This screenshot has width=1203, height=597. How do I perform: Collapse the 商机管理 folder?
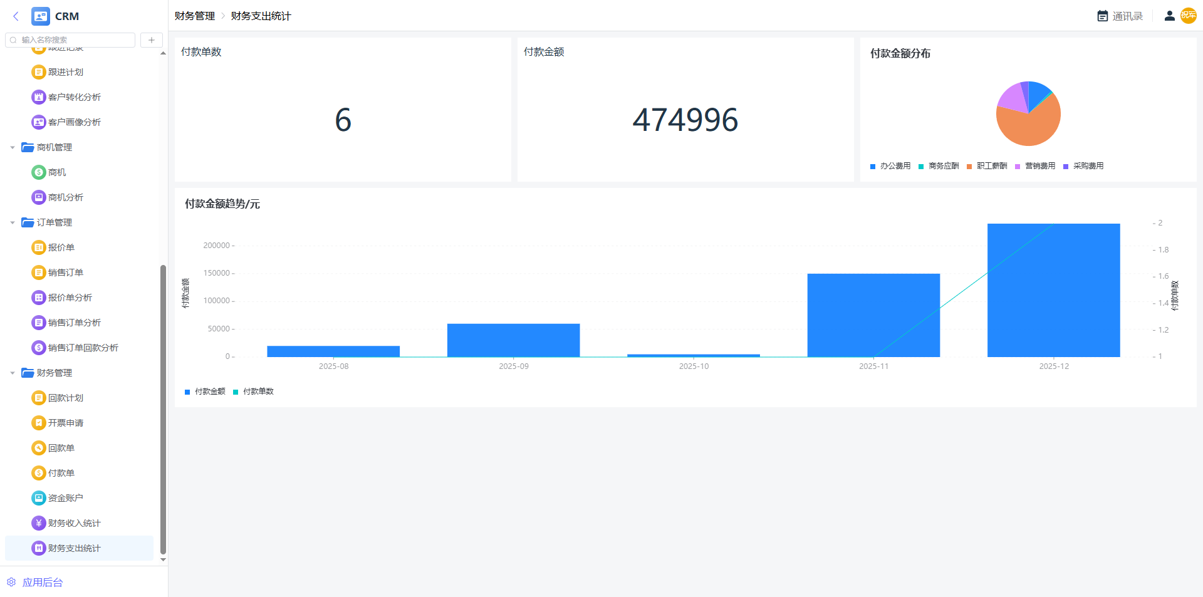pos(13,148)
